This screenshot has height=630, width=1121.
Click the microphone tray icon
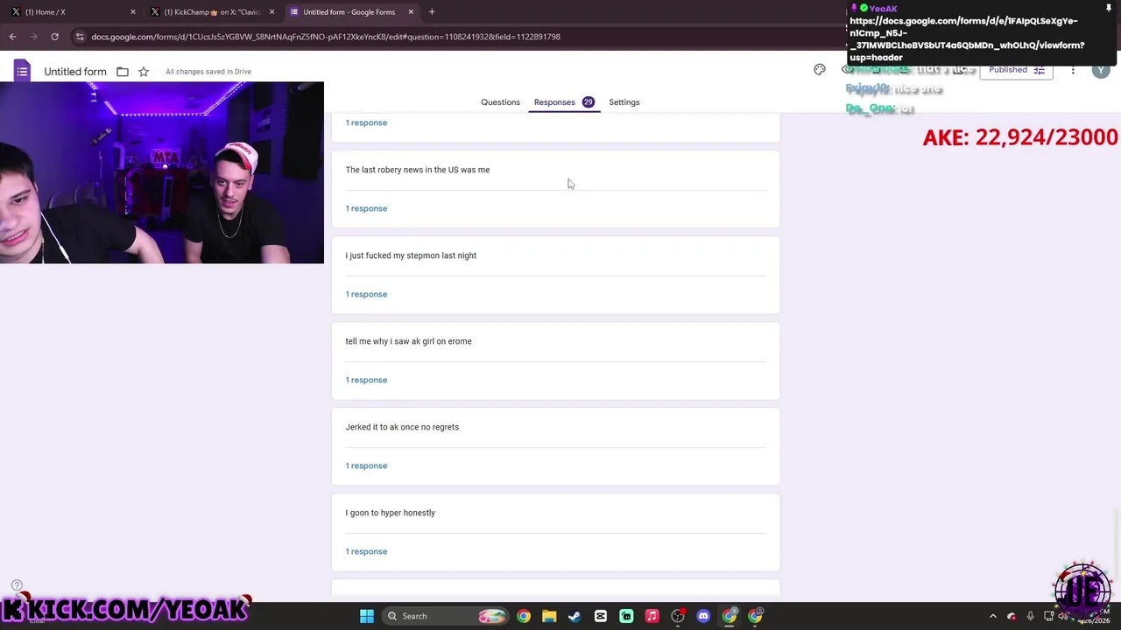(x=1030, y=616)
